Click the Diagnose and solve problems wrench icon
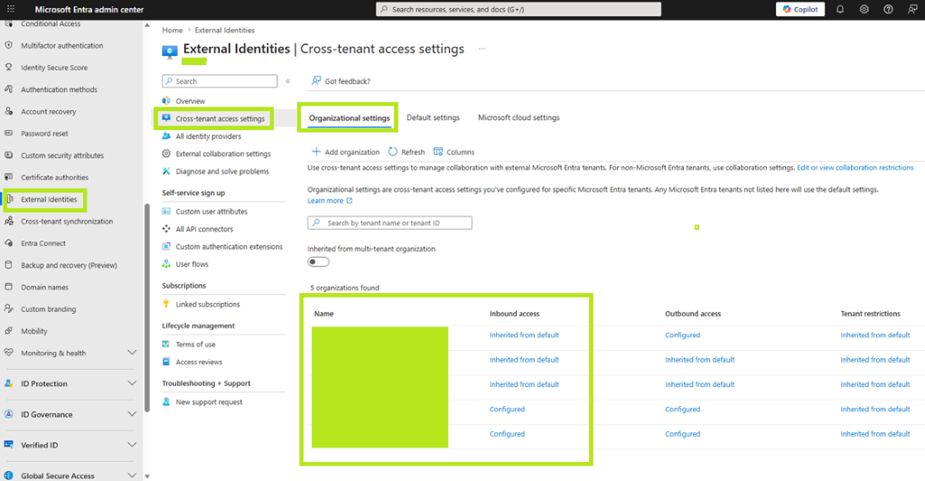Image resolution: width=925 pixels, height=481 pixels. [x=166, y=171]
